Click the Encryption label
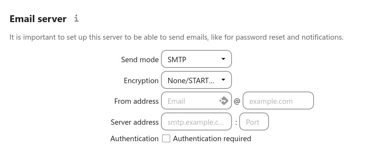 tap(141, 80)
